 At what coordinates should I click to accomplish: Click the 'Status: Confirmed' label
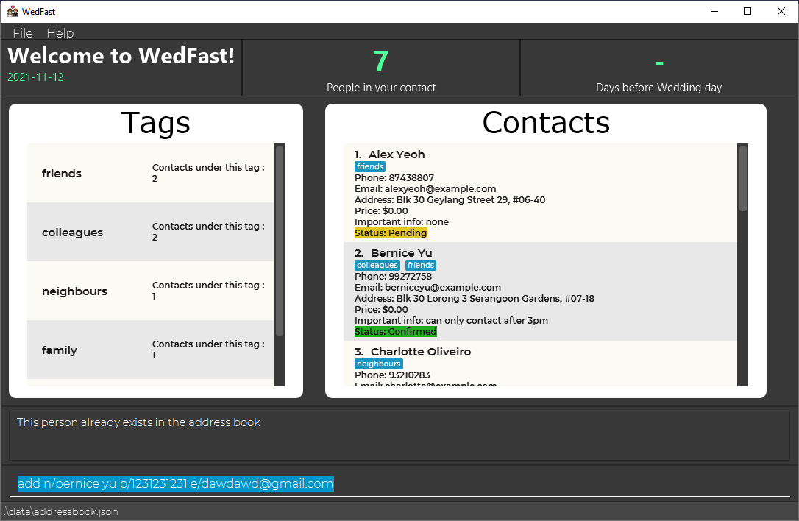395,332
